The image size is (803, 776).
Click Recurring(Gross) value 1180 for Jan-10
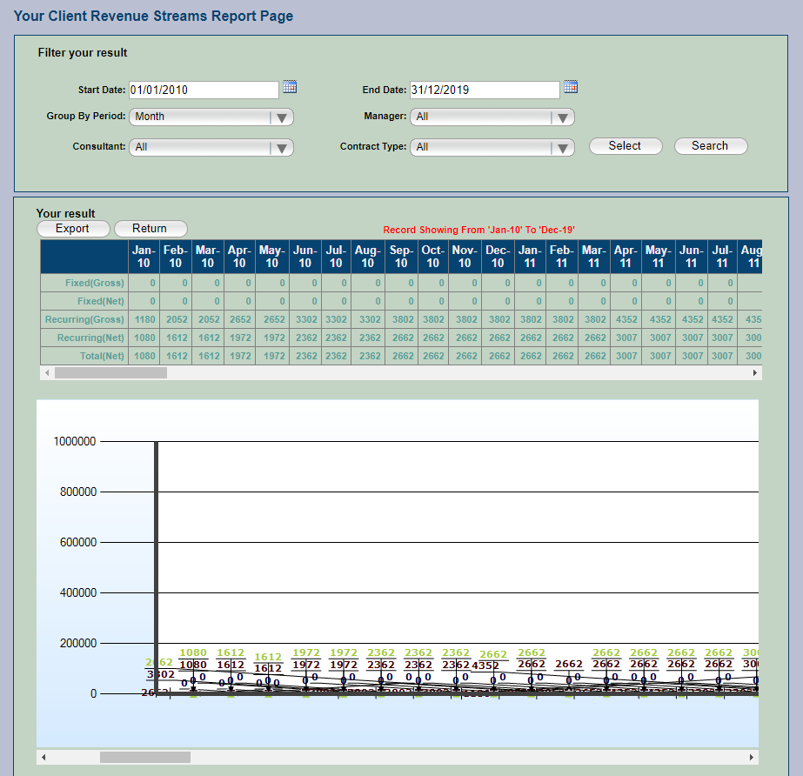tap(145, 319)
